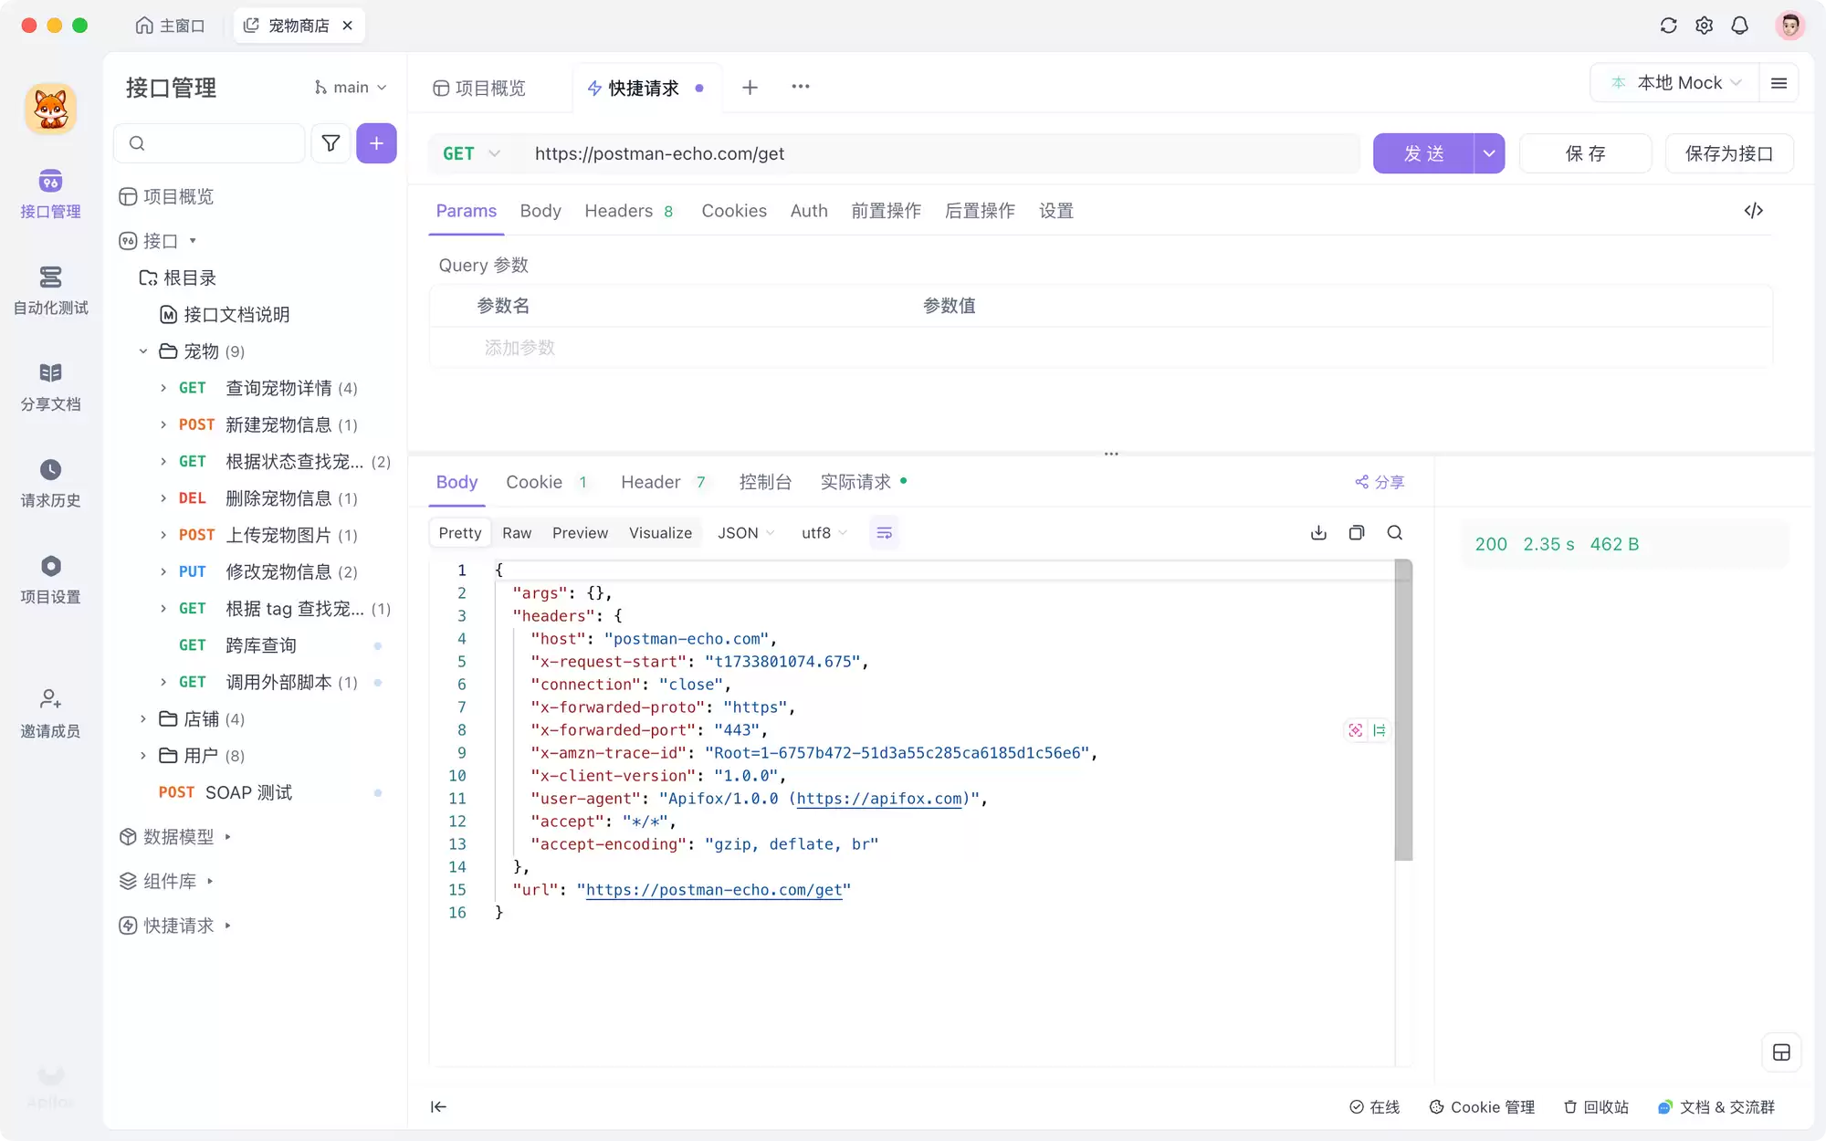Click the request URL input field
Screen dimensions: 1826x1141
click(x=940, y=153)
